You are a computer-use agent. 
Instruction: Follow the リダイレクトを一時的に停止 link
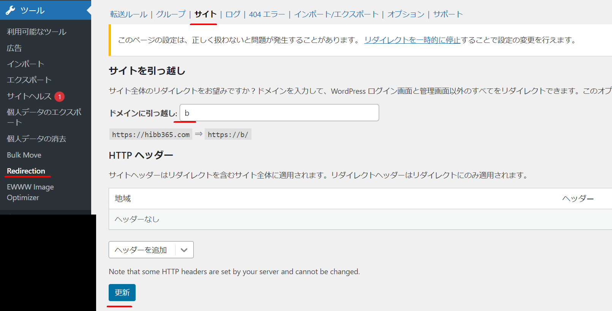pyautogui.click(x=412, y=40)
